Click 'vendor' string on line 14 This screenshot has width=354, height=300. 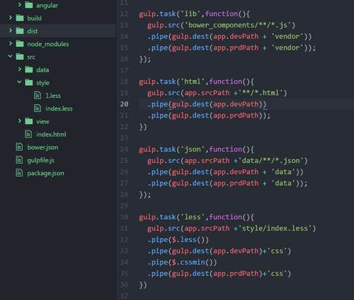[x=287, y=36]
